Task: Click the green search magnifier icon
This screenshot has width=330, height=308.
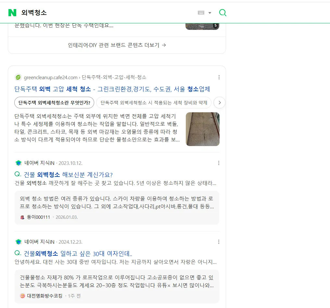Action: [223, 13]
